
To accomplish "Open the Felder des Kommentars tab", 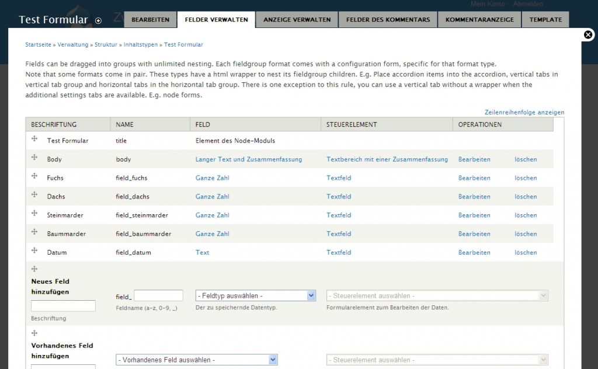I will tap(388, 20).
